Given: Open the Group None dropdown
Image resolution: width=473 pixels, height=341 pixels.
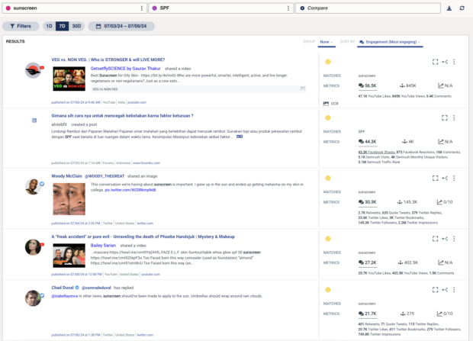Looking at the screenshot, I should tap(326, 42).
